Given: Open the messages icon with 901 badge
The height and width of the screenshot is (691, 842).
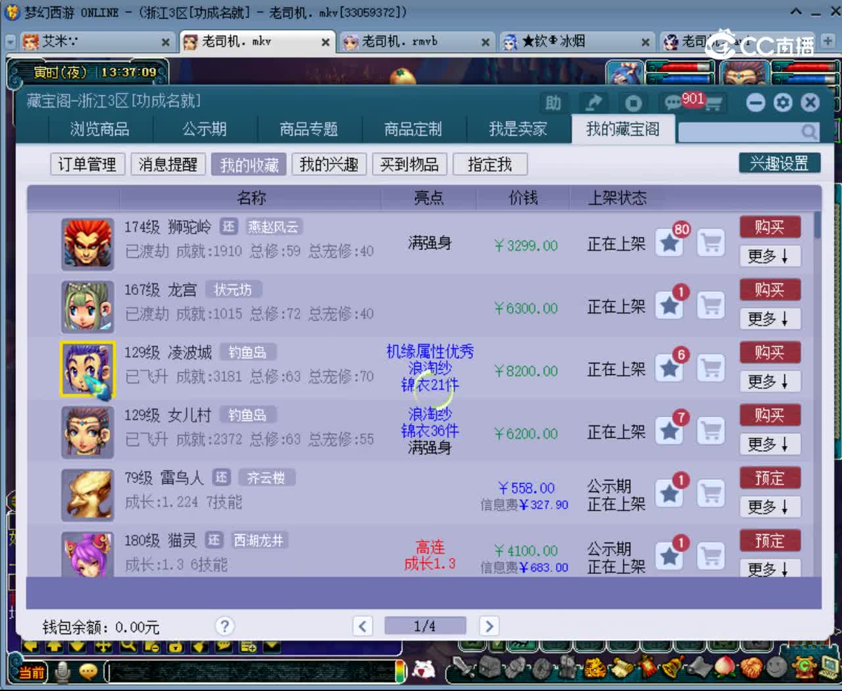Looking at the screenshot, I should (x=693, y=102).
